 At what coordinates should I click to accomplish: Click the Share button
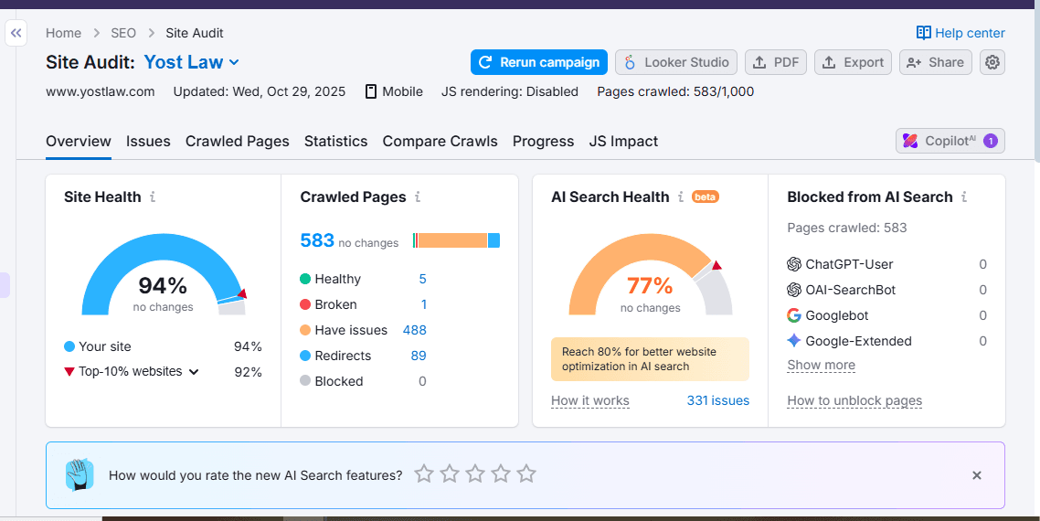[x=936, y=62]
